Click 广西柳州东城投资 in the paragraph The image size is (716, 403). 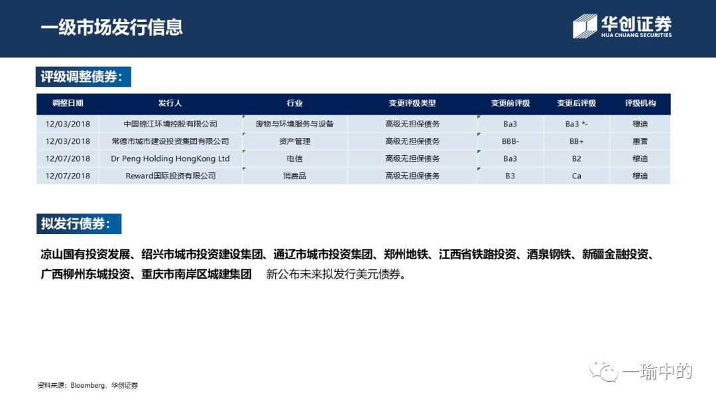click(85, 274)
